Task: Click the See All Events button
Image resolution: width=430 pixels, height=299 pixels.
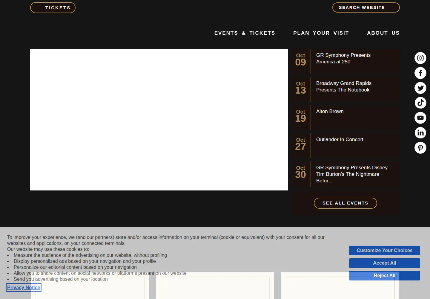Action: coord(345,203)
